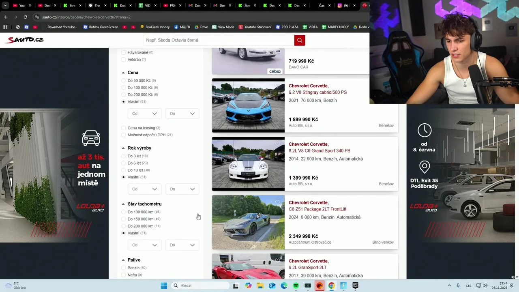Open Roblox GreenScreen bookmark
This screenshot has width=519, height=292.
tap(100, 27)
